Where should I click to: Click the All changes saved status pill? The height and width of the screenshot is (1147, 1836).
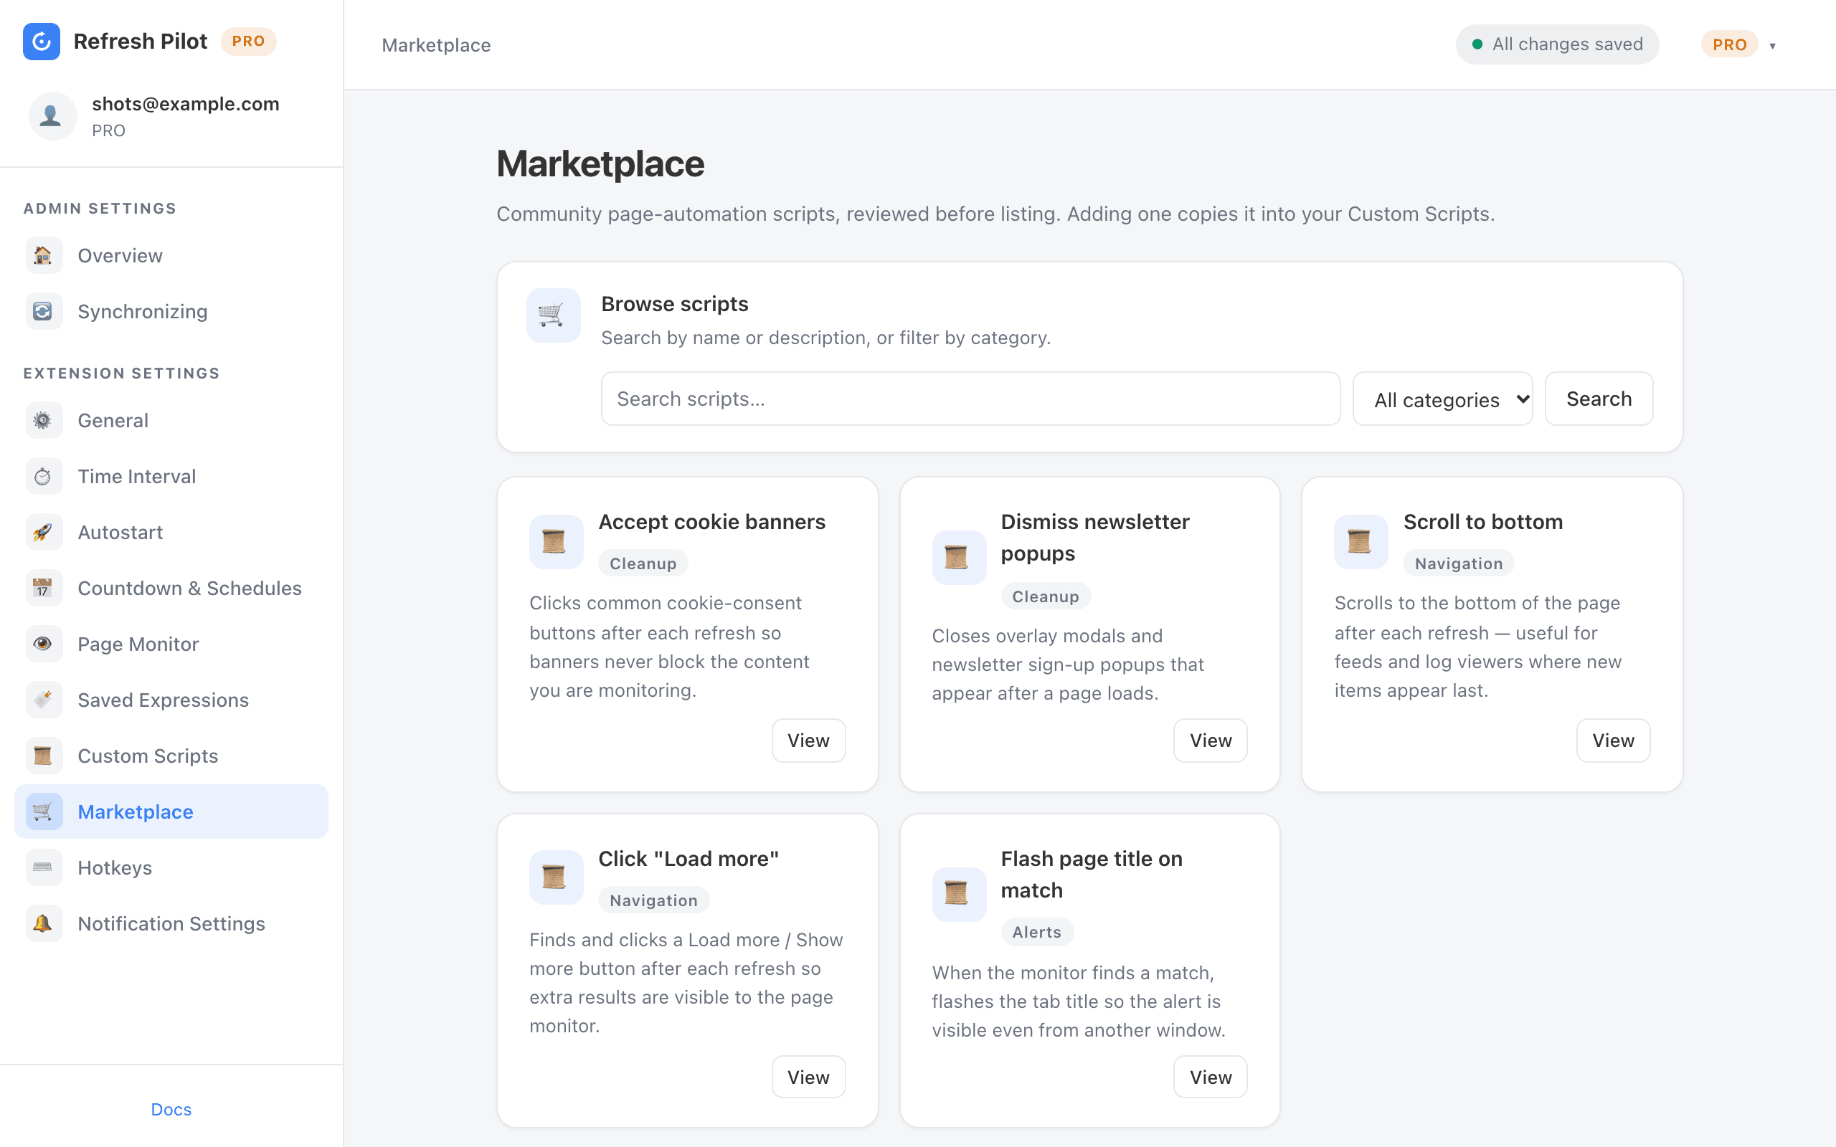(x=1557, y=44)
